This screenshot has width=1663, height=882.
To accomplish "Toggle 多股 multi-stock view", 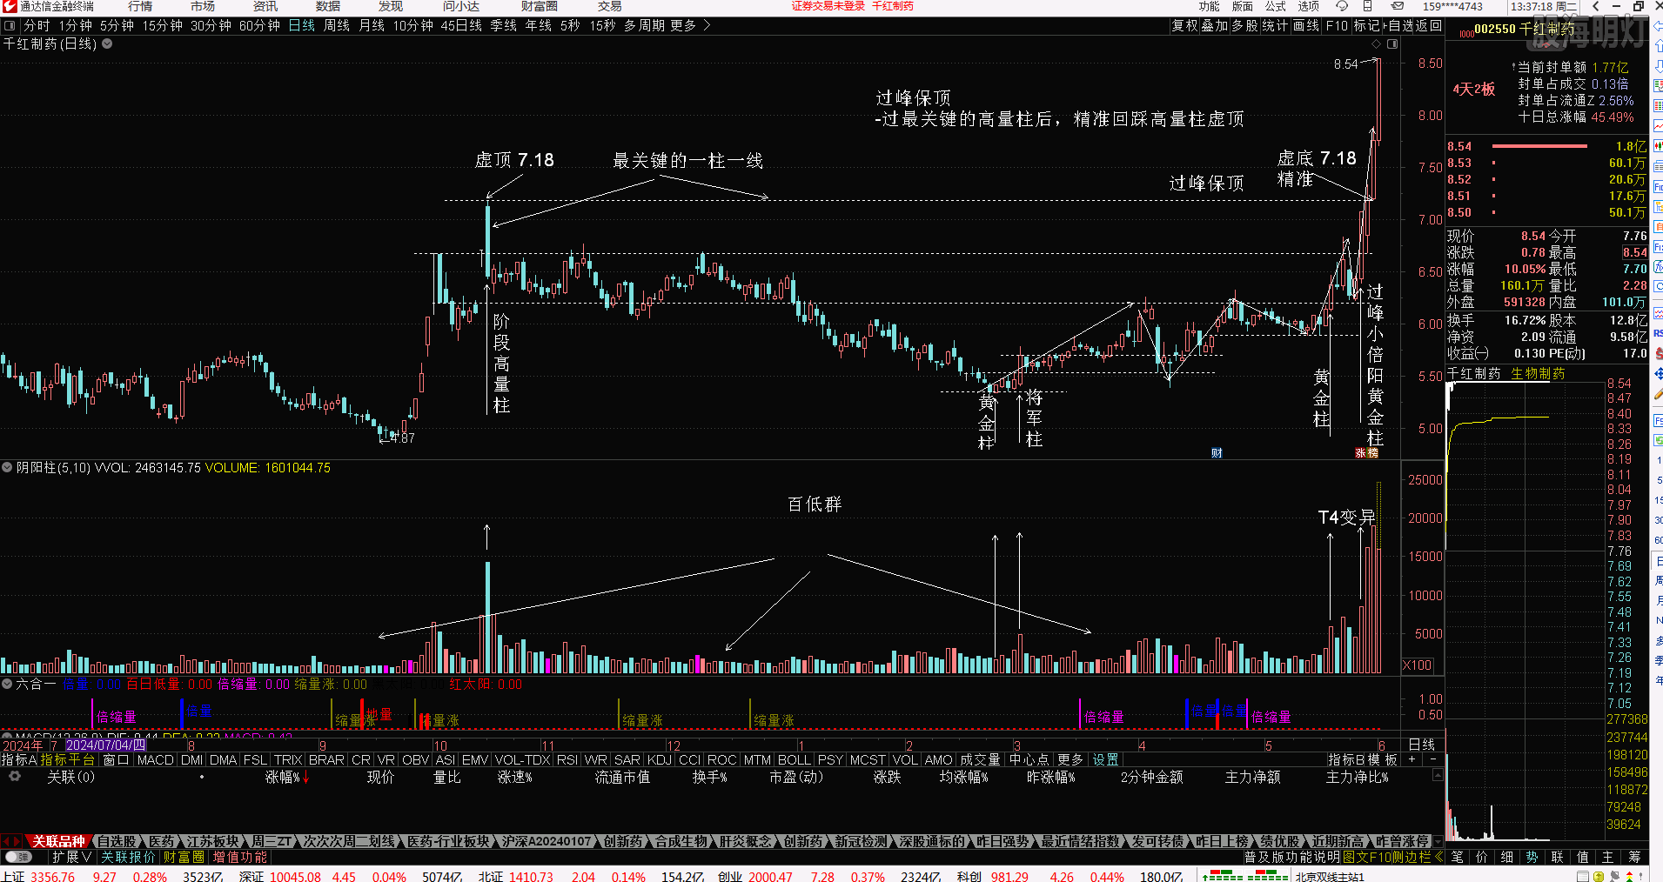I will 1245,25.
